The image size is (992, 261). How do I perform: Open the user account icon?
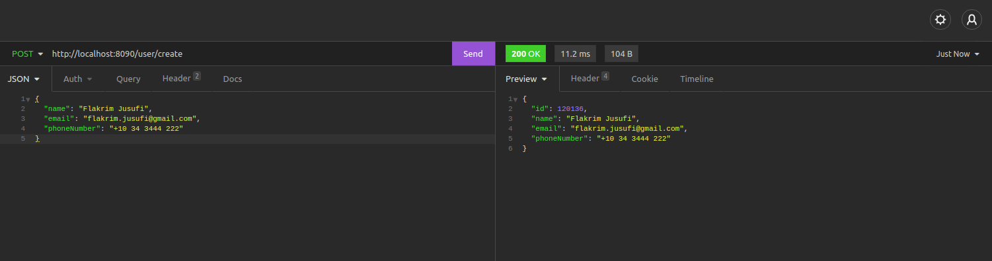coord(972,20)
